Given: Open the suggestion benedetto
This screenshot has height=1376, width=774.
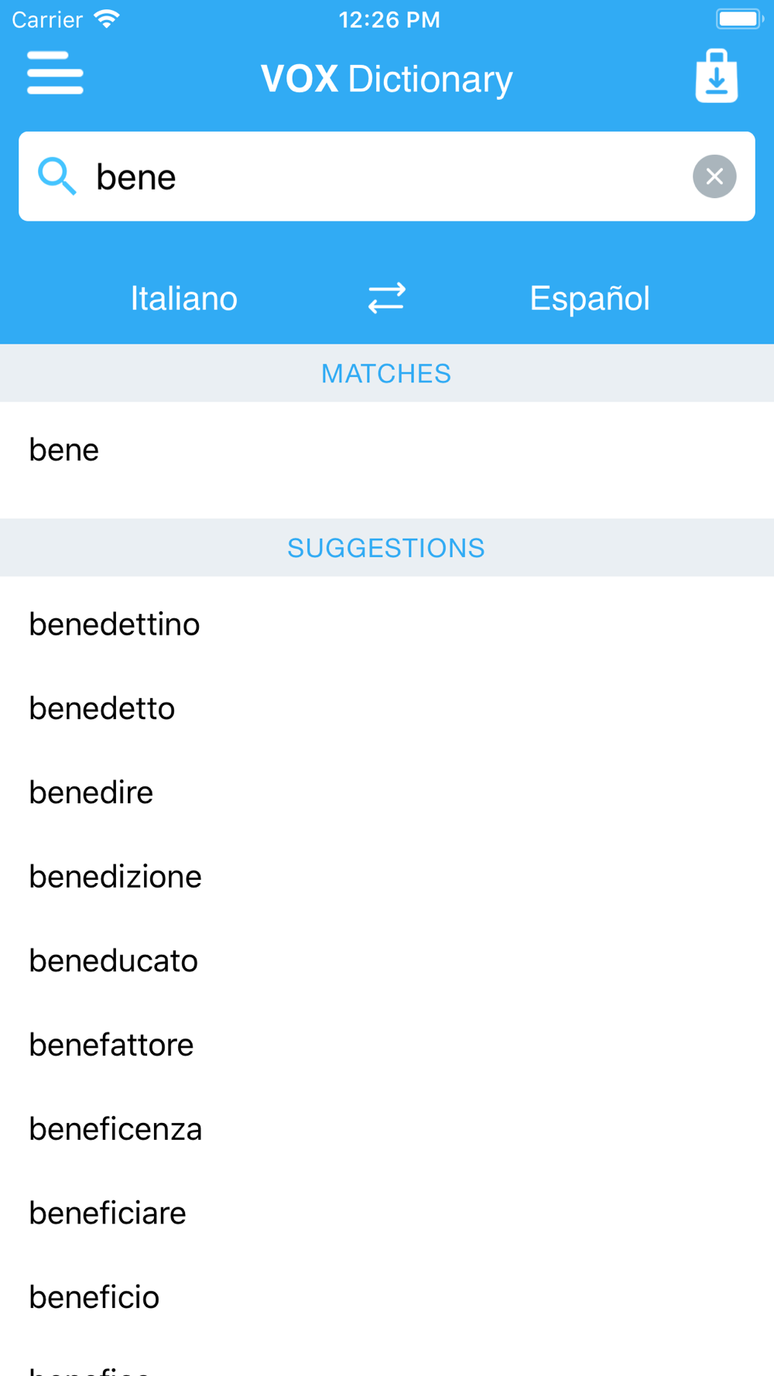Looking at the screenshot, I should tap(387, 708).
